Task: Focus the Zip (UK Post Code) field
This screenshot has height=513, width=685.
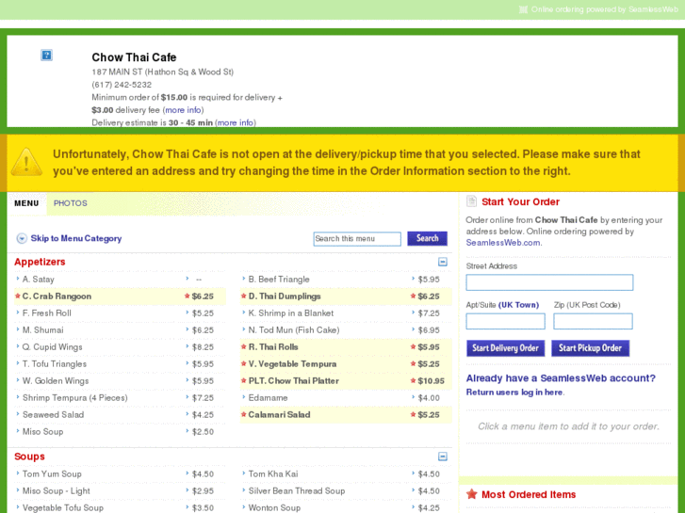Action: (x=593, y=321)
